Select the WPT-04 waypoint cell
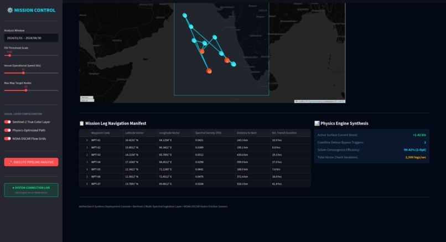Screen dimensions: 446x242 pyautogui.click(x=107, y=162)
